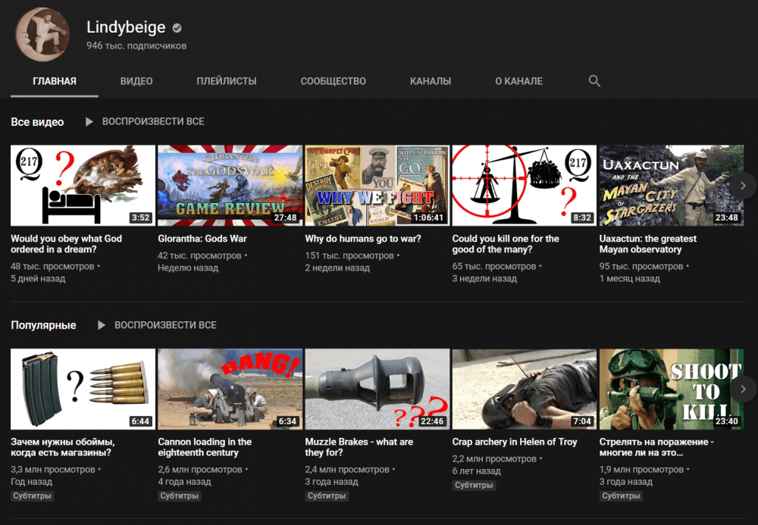Click the Все видео section heading
This screenshot has width=758, height=525.
[37, 122]
